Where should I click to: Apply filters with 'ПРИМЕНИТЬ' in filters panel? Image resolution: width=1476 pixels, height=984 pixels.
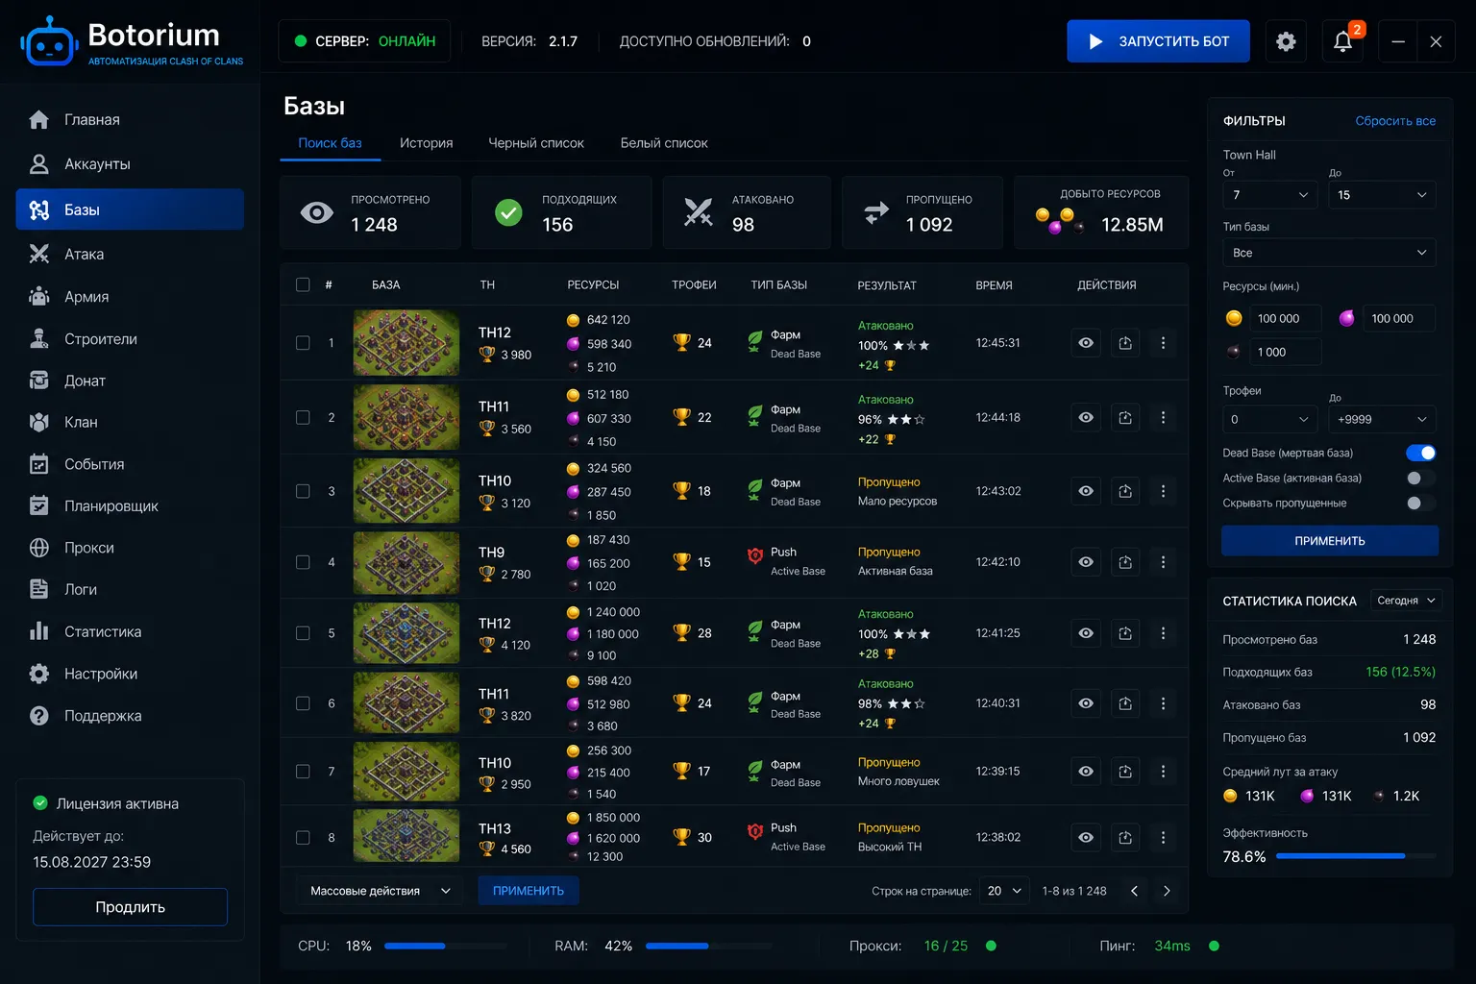coord(1330,541)
